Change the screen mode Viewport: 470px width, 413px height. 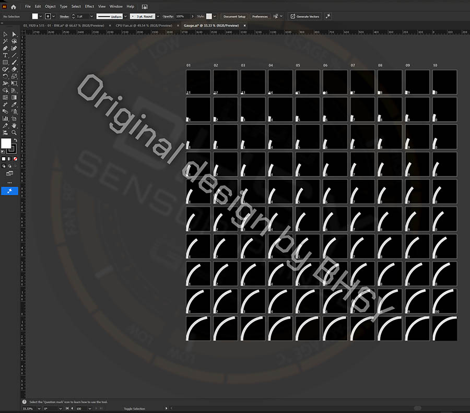9,173
